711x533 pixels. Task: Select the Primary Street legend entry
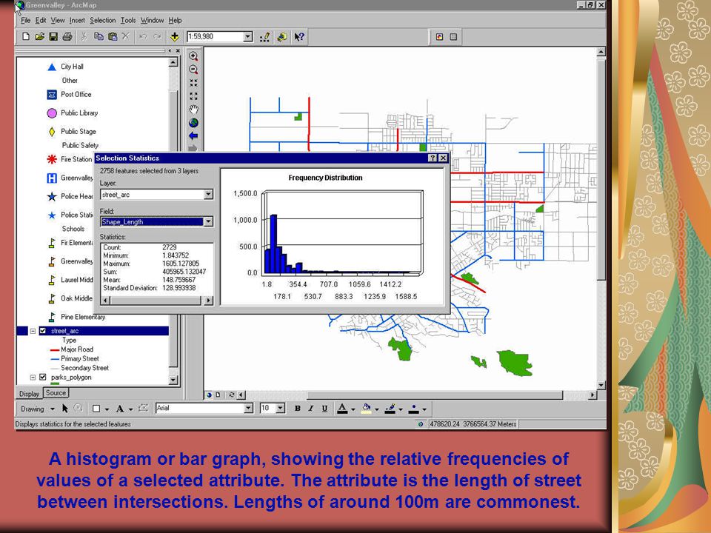click(x=74, y=358)
